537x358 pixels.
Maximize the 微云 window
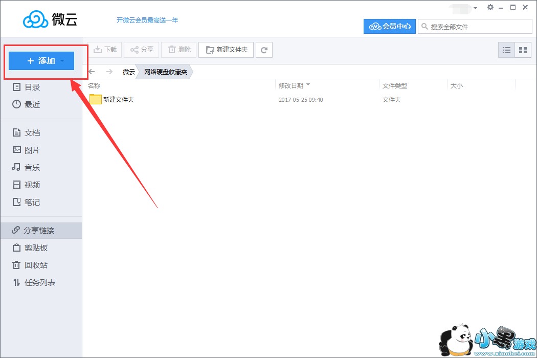coord(512,7)
